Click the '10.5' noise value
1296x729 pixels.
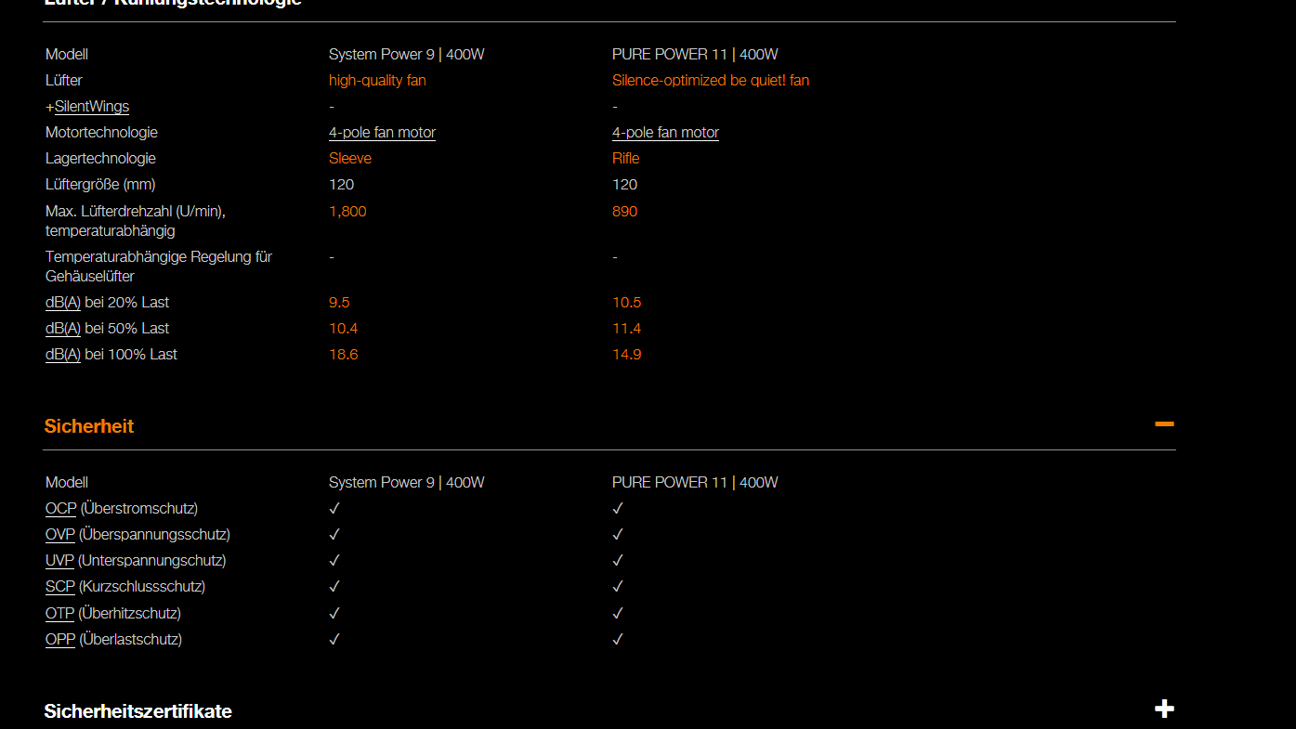click(627, 303)
